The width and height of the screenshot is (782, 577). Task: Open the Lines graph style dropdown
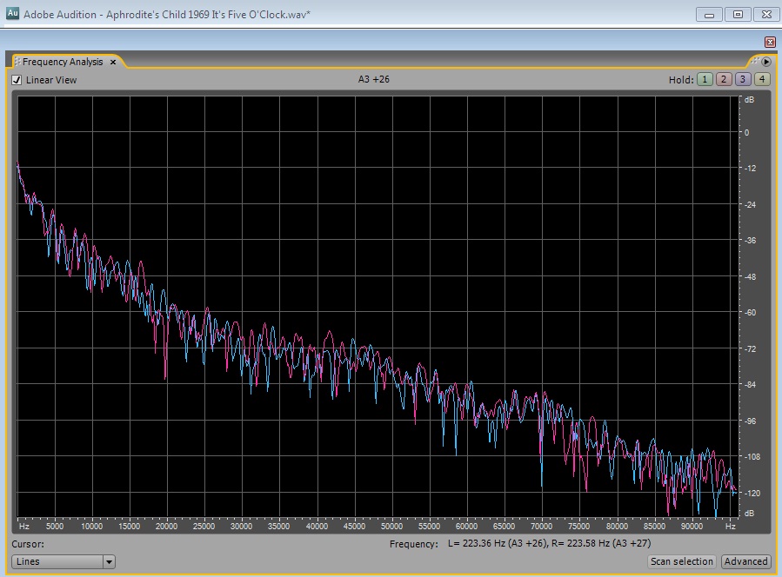pos(57,561)
